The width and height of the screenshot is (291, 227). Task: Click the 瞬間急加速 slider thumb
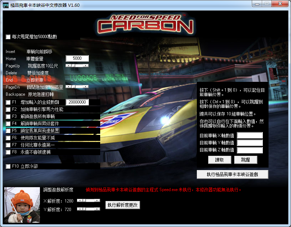(73, 86)
